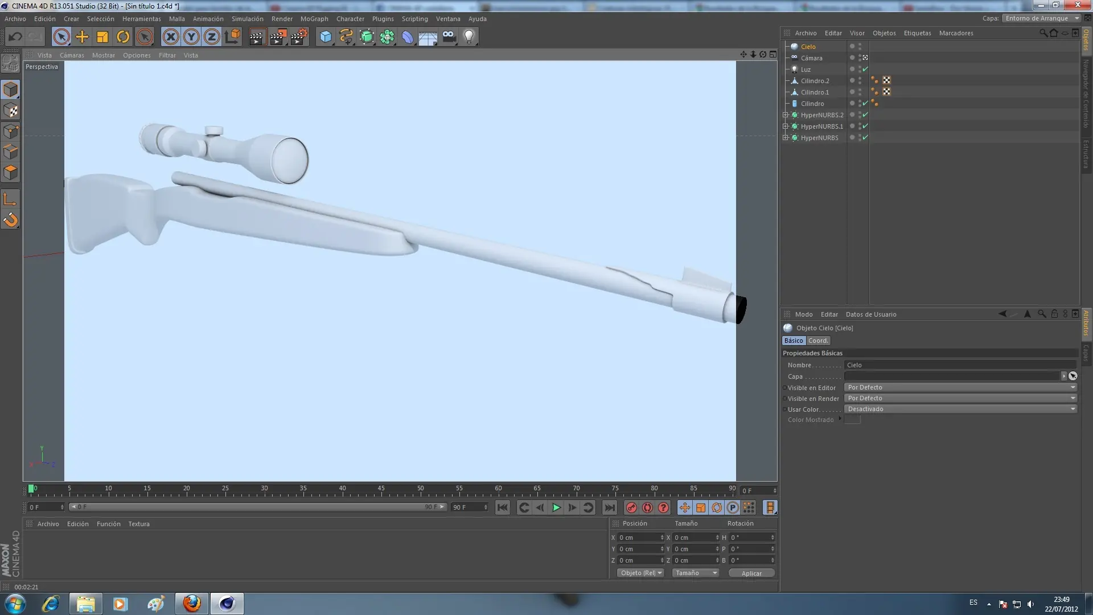Add a Floor environment object

tap(428, 37)
